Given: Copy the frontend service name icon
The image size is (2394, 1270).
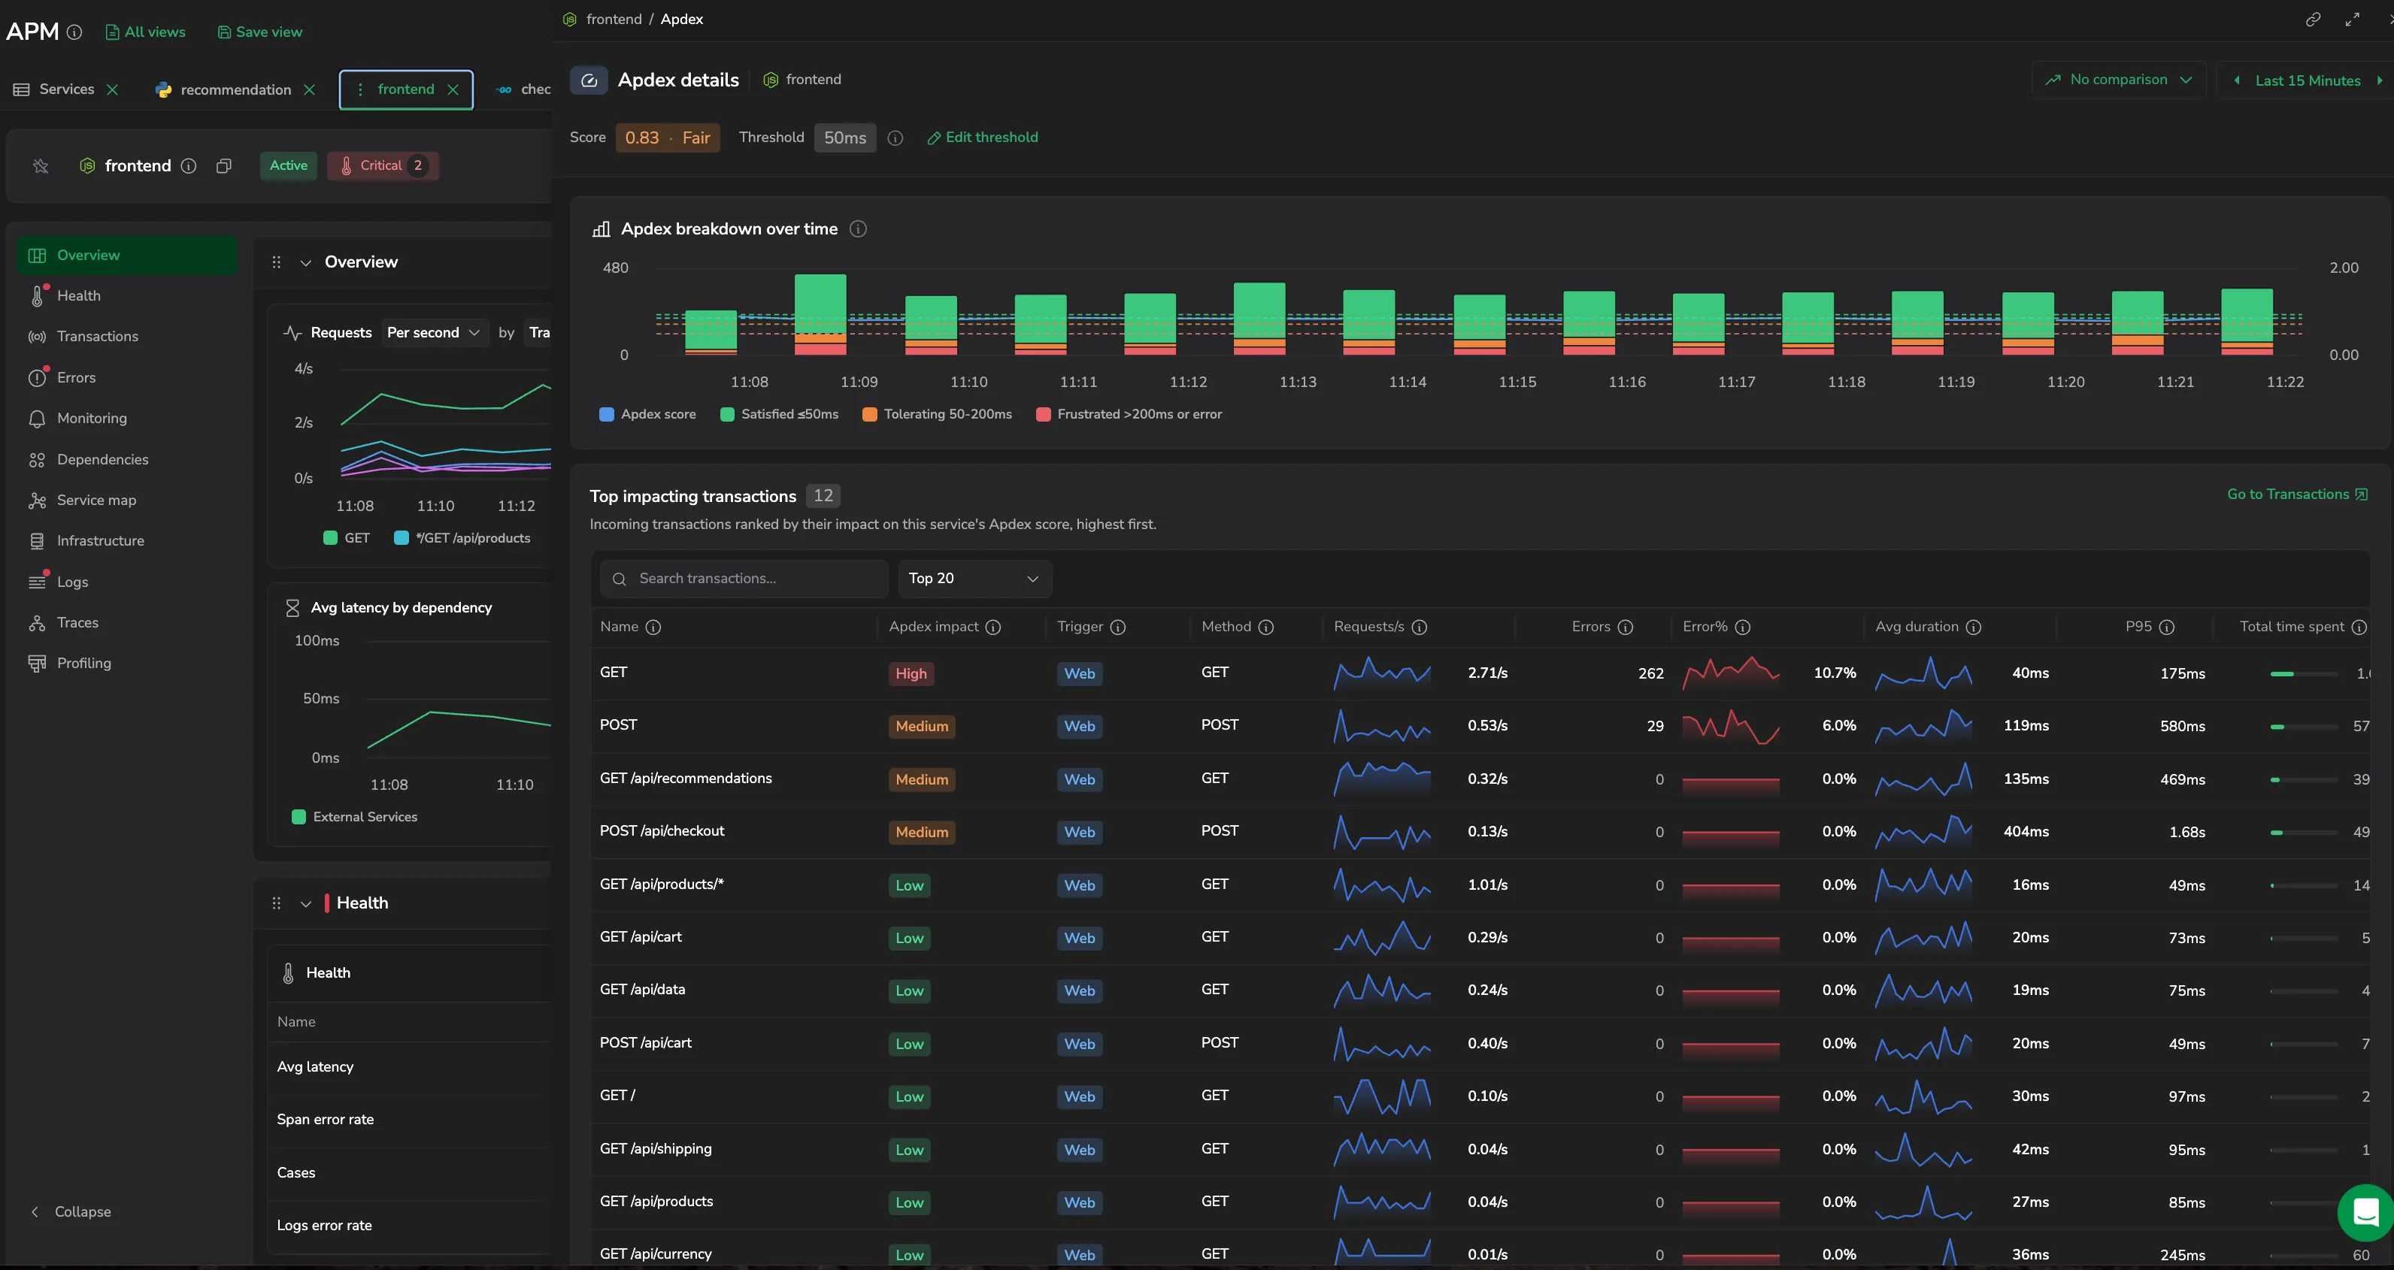Looking at the screenshot, I should (224, 165).
